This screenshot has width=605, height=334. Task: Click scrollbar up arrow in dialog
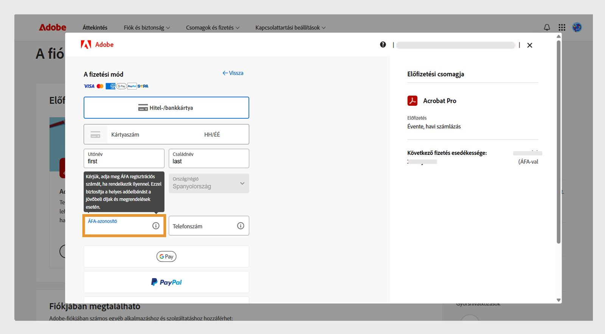pyautogui.click(x=558, y=36)
